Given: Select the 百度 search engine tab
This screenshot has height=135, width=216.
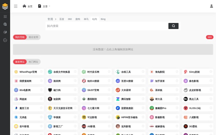Looking at the screenshot, I should (x=62, y=19).
